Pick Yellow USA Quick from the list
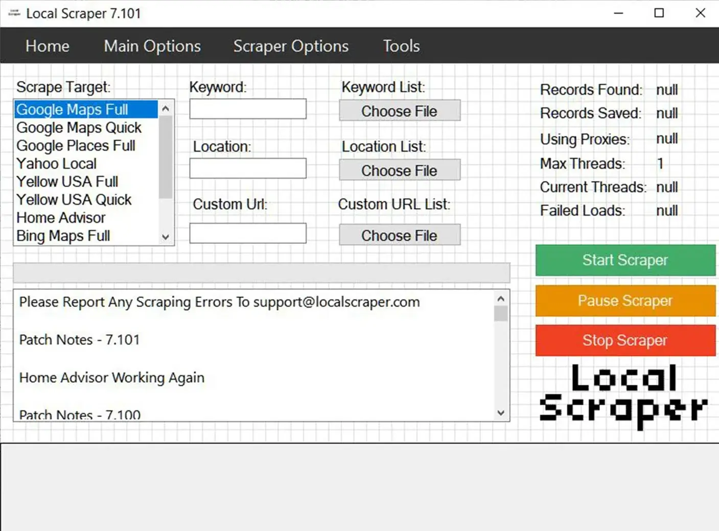 click(x=86, y=199)
